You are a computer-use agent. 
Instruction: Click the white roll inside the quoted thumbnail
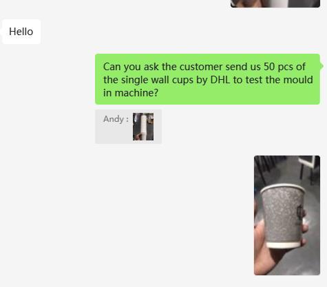click(144, 127)
